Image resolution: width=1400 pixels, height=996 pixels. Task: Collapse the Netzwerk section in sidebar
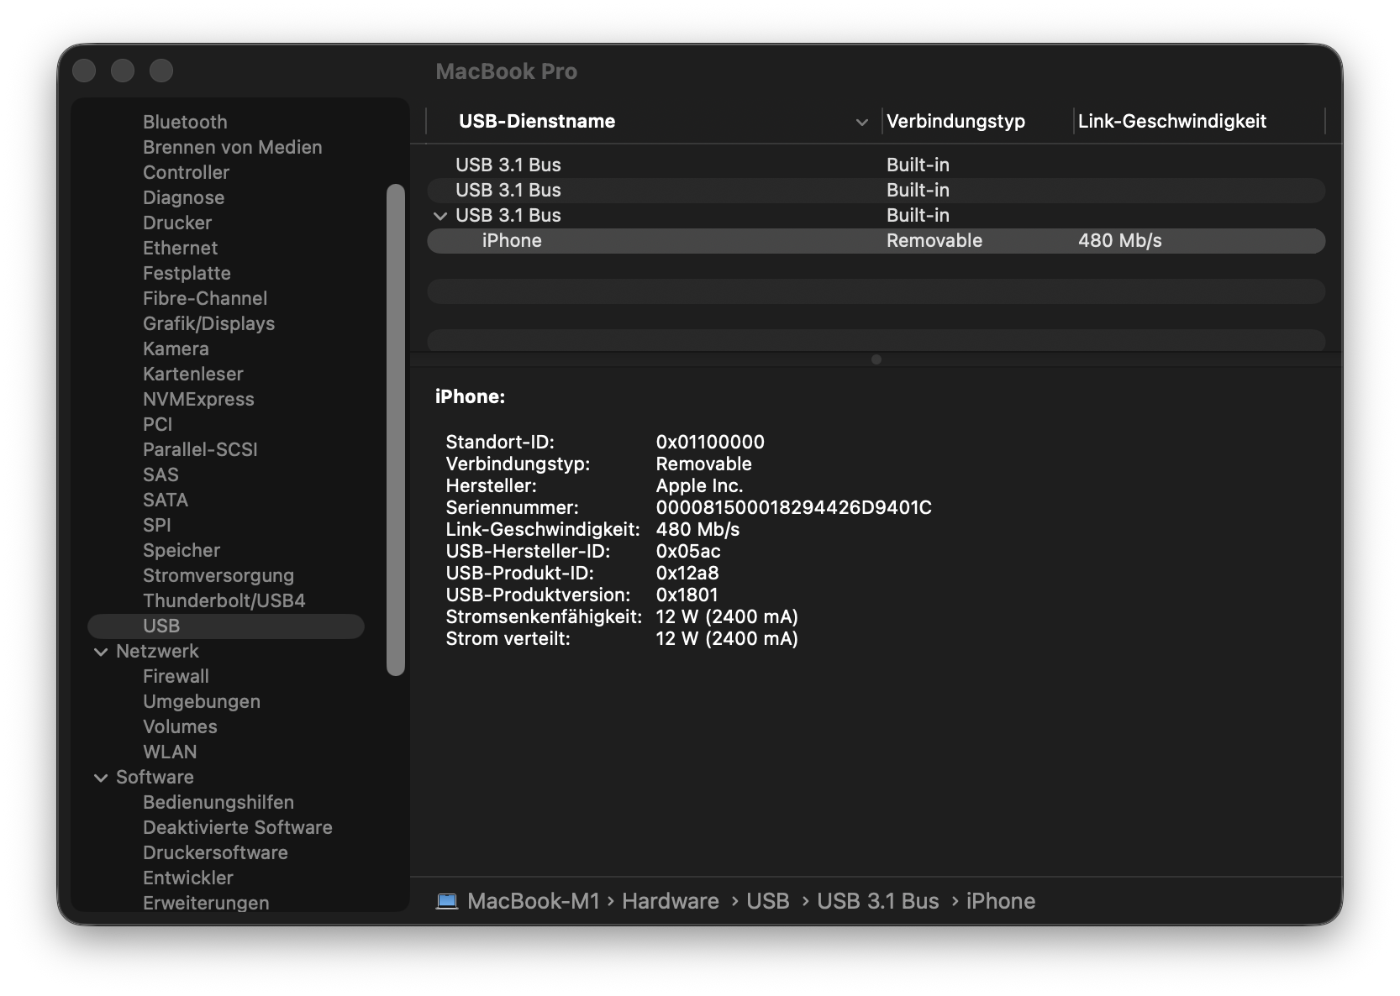point(101,652)
